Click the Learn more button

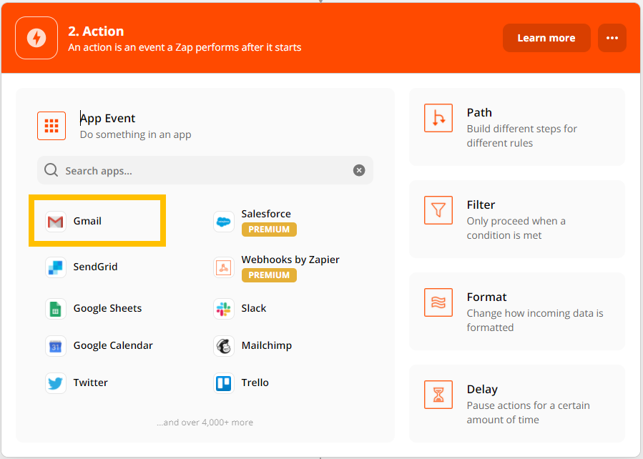546,38
